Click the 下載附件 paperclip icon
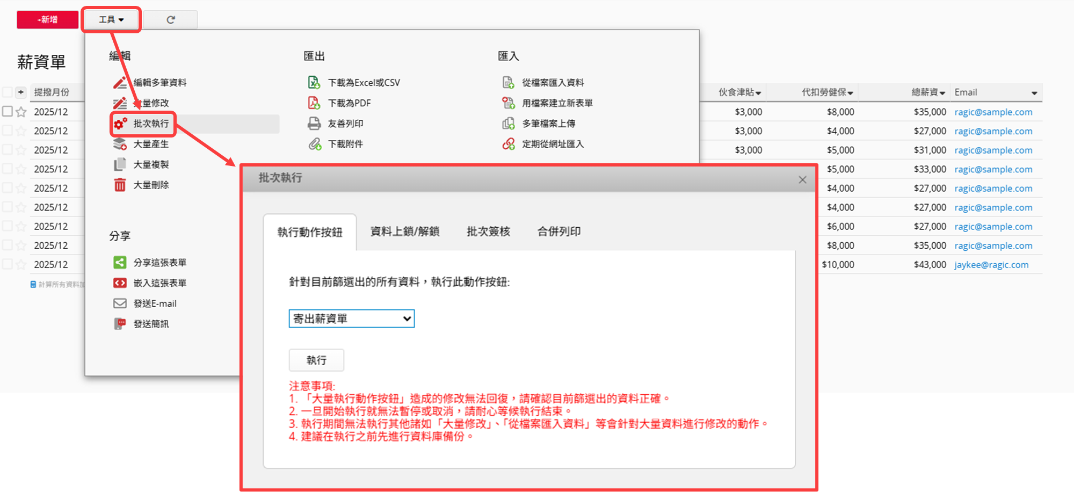 pyautogui.click(x=314, y=144)
